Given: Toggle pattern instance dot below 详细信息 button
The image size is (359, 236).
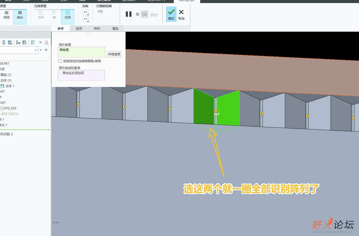Looking at the screenshot, I should (124, 107).
